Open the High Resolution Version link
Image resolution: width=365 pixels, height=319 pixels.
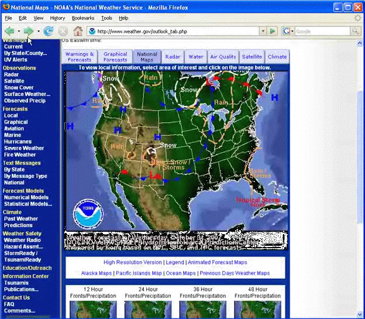(133, 262)
